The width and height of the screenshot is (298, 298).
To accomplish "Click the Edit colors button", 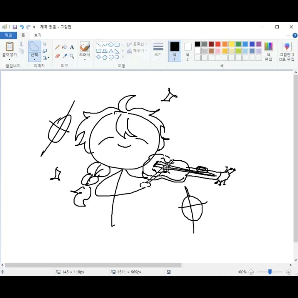I will 268,51.
